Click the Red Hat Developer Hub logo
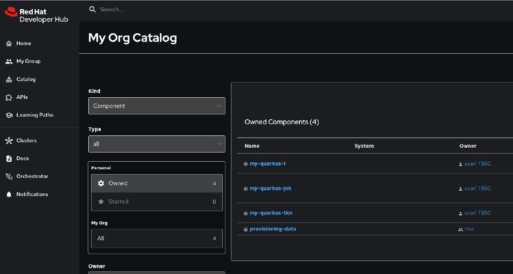The width and height of the screenshot is (513, 274). click(x=36, y=16)
